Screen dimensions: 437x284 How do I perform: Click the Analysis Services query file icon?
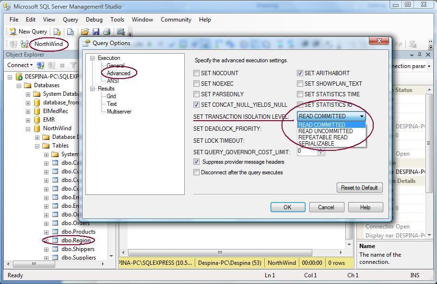71,32
